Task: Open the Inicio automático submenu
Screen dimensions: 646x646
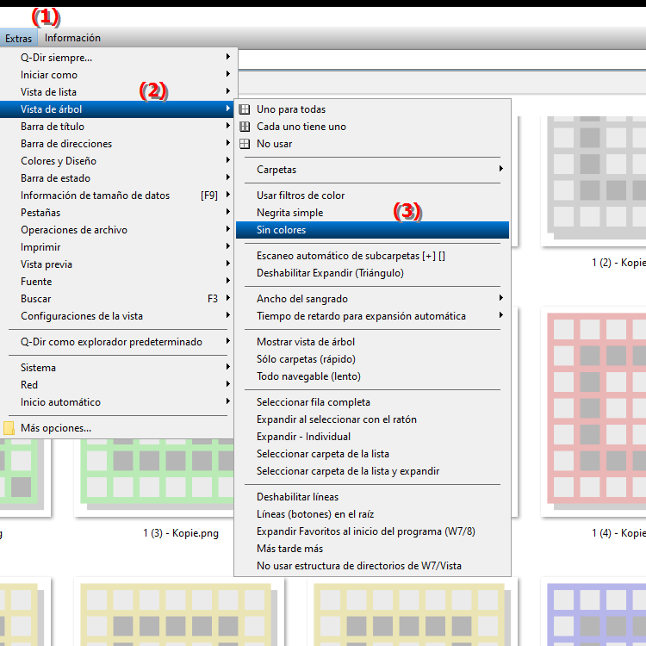Action: point(117,402)
